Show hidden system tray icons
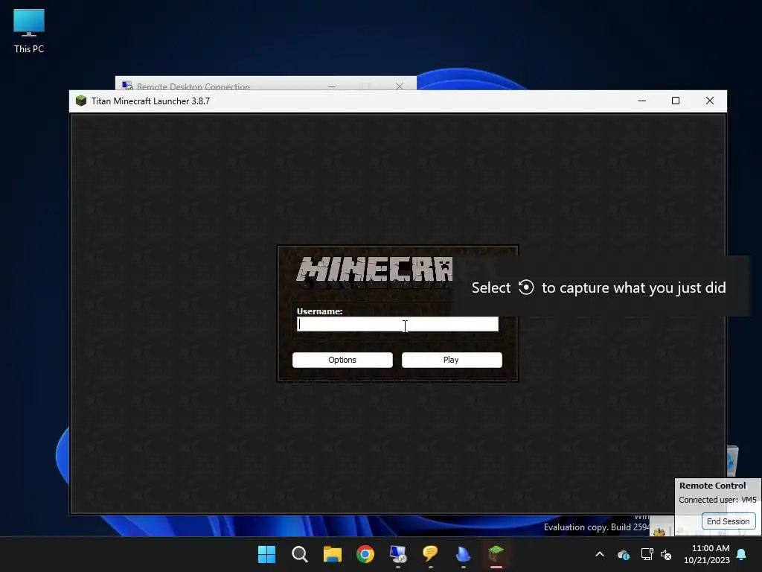The height and width of the screenshot is (572, 762). click(600, 554)
